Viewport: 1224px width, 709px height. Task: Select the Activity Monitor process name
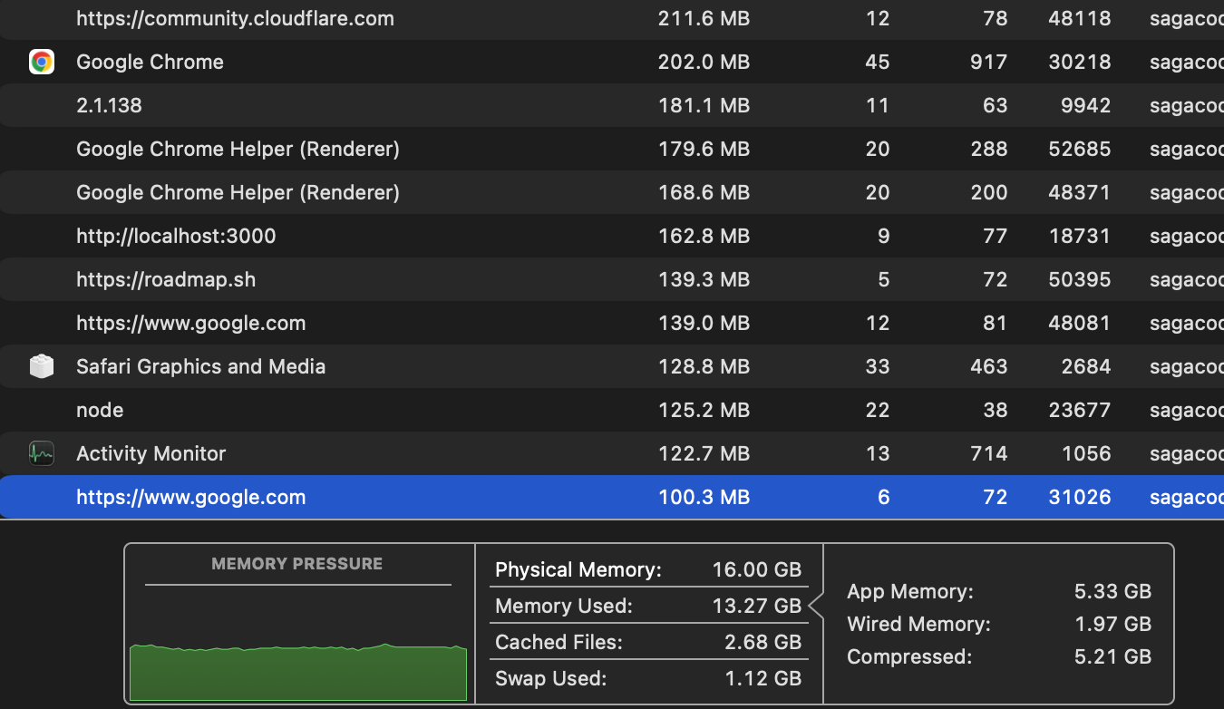151,453
